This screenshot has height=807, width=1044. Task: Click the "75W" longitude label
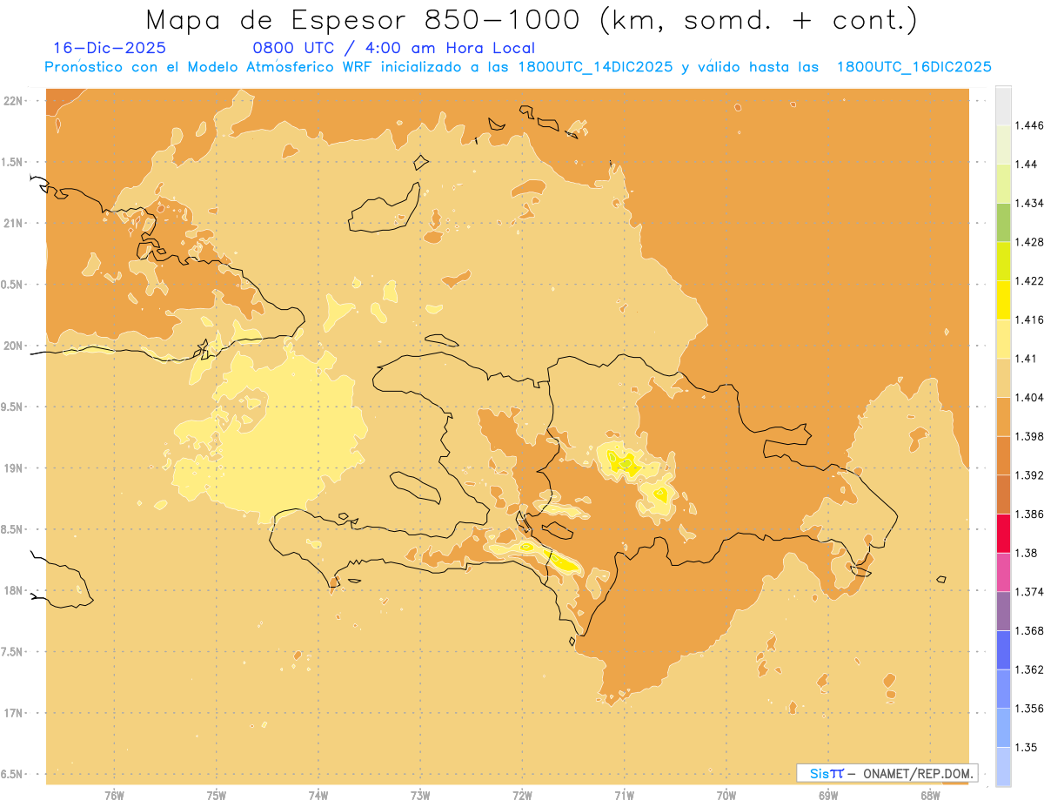(x=216, y=795)
